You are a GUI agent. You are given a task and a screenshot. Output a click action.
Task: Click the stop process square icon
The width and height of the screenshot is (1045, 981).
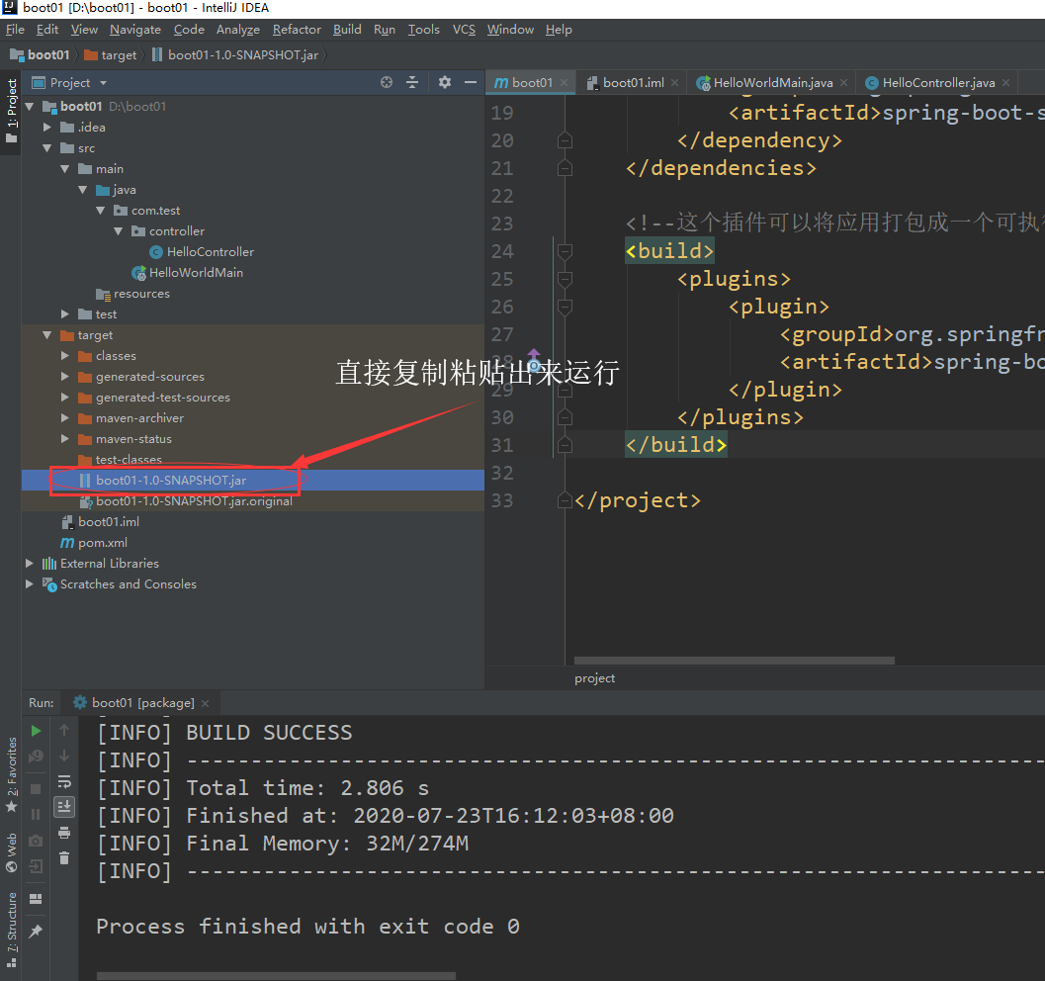36,789
